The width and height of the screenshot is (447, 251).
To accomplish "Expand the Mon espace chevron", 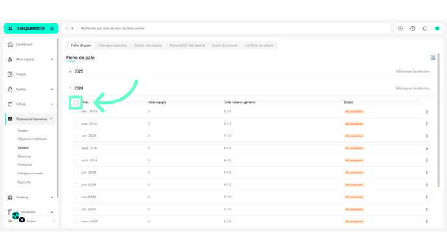I will tap(51, 60).
